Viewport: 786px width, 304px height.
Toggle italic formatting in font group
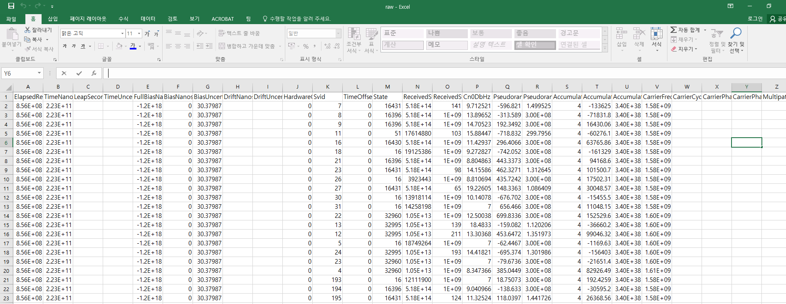[74, 46]
